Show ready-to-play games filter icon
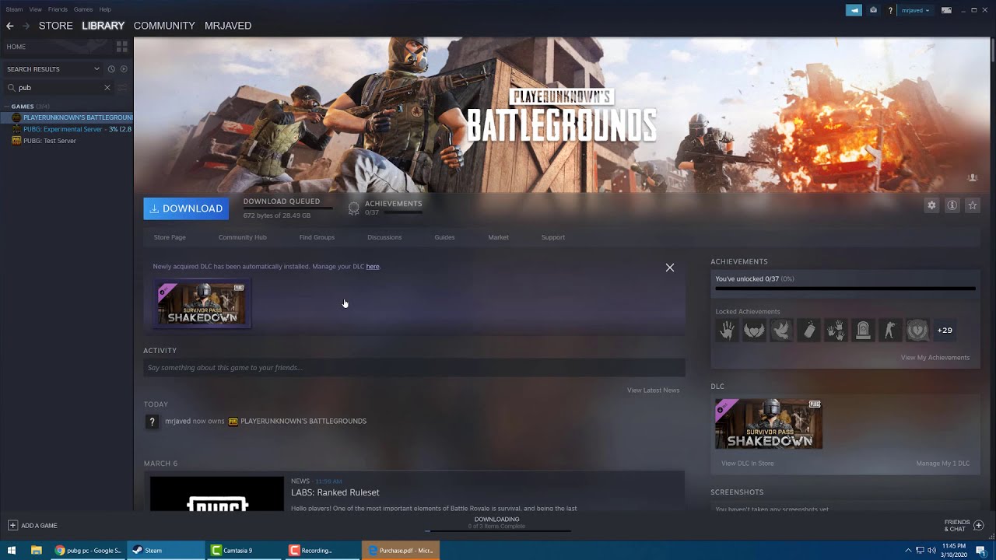The image size is (996, 560). coord(124,68)
